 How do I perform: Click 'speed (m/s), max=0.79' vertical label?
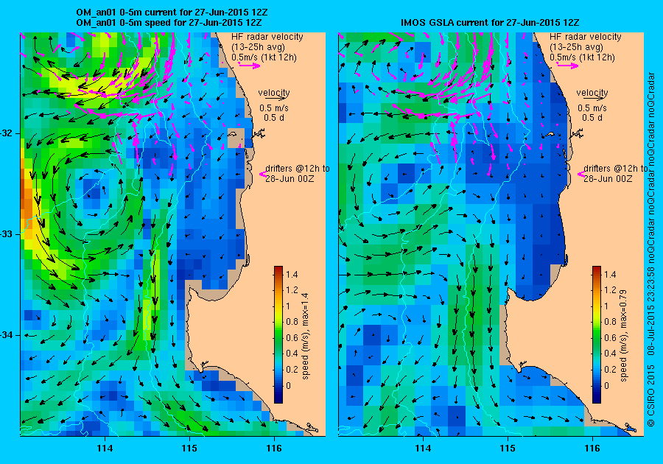[x=624, y=336]
